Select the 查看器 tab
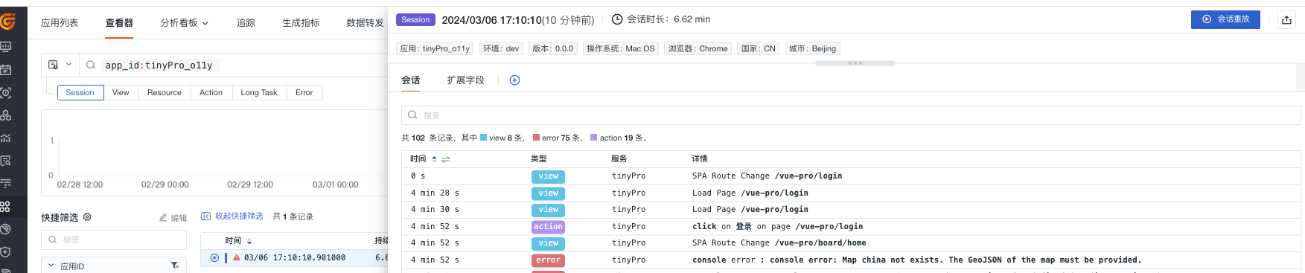1305x273 pixels. (x=119, y=23)
